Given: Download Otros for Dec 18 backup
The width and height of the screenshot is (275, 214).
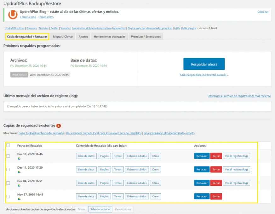Looking at the screenshot, I should click(155, 156).
